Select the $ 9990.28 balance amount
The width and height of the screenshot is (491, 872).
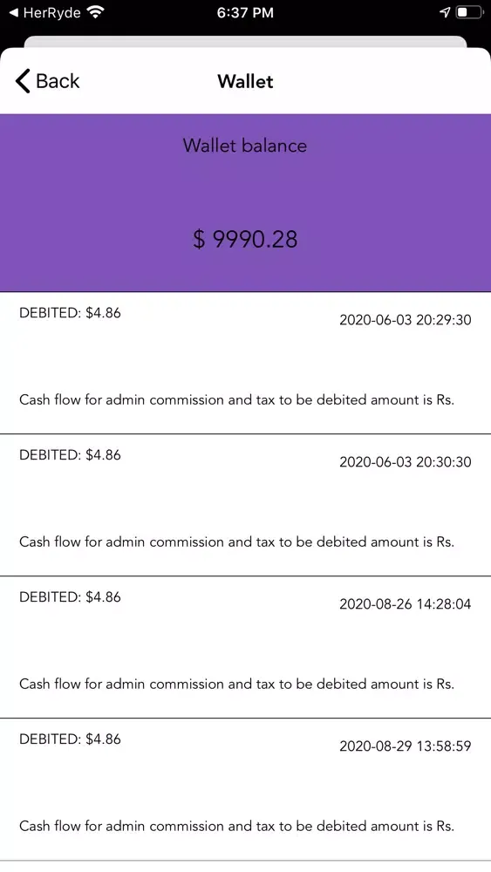coord(245,239)
